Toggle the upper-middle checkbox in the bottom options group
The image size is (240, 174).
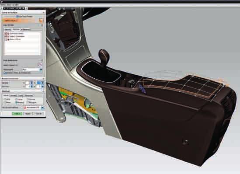[x=16, y=100]
